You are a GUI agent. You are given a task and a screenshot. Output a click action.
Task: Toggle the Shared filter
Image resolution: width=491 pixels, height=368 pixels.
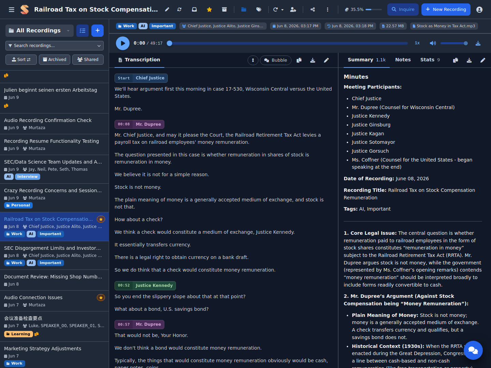pyautogui.click(x=88, y=60)
